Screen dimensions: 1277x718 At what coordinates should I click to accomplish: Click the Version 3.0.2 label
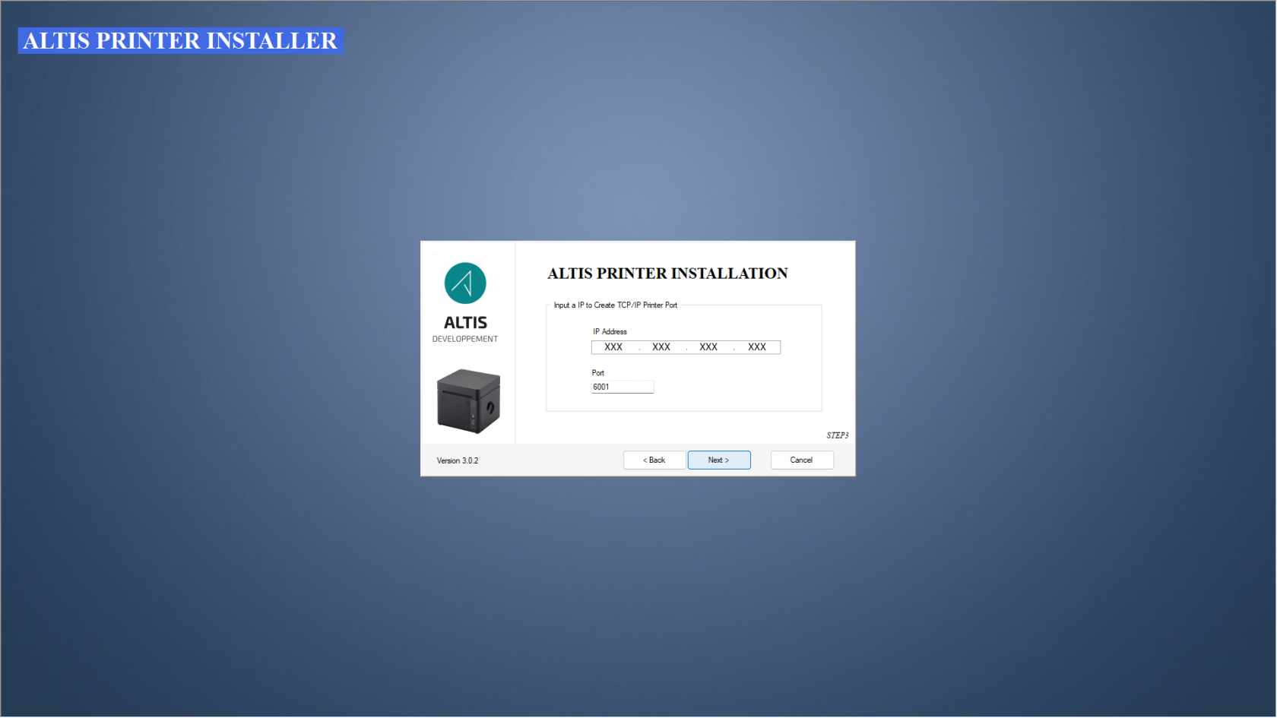[x=458, y=461]
